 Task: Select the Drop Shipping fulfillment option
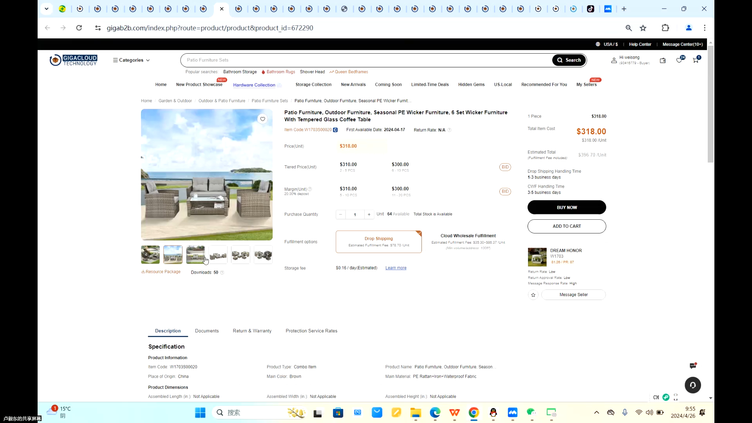[380, 241]
